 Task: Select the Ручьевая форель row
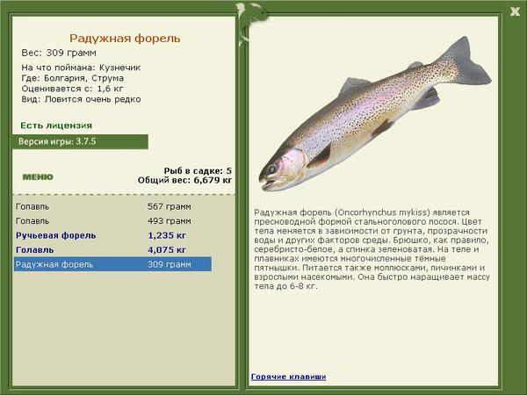pyautogui.click(x=113, y=235)
